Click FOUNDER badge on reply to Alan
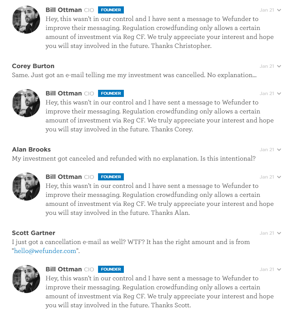This screenshot has width=293, height=314. click(x=111, y=177)
